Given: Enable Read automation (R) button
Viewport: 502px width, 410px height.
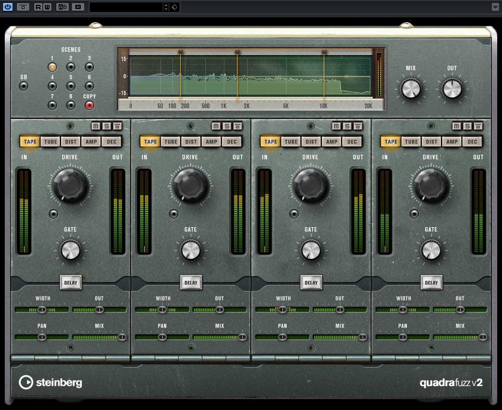Looking at the screenshot, I should [x=38, y=7].
